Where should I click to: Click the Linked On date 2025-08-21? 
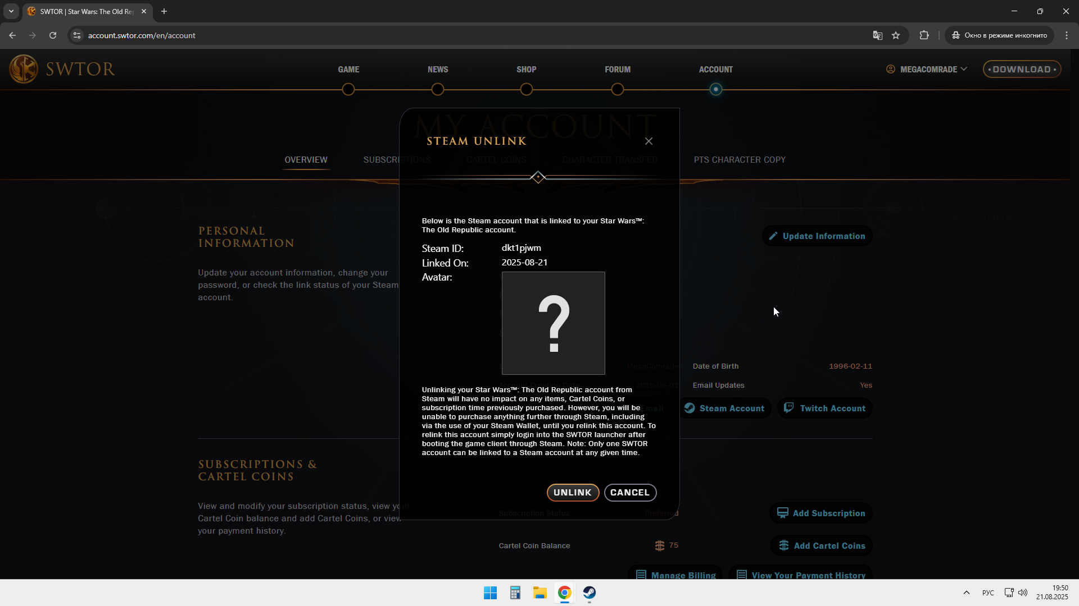pyautogui.click(x=524, y=263)
